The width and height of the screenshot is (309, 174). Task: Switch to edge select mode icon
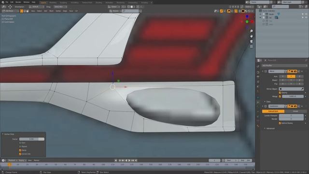click(x=25, y=11)
